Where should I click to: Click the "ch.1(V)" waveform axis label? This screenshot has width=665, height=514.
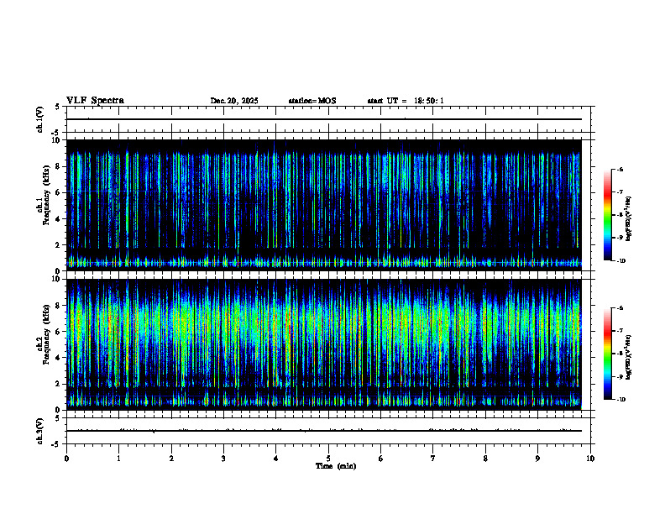point(39,119)
